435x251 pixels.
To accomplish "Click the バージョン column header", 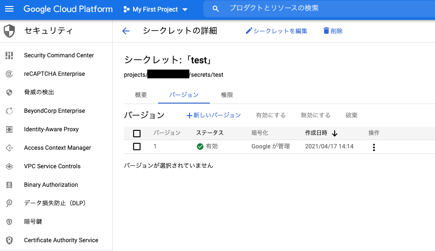I will pos(167,133).
